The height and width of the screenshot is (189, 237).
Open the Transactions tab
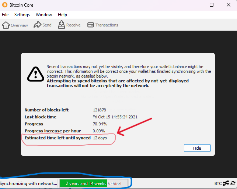pos(103,25)
